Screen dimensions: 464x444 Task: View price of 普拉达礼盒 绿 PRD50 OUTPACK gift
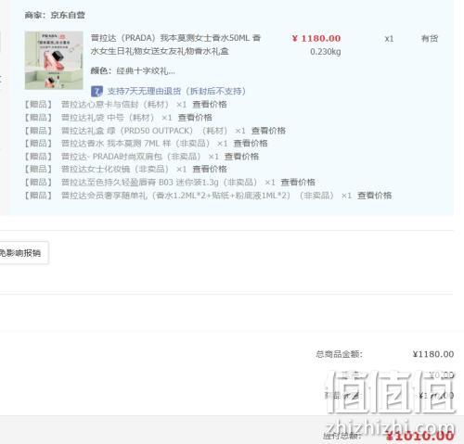click(x=268, y=131)
